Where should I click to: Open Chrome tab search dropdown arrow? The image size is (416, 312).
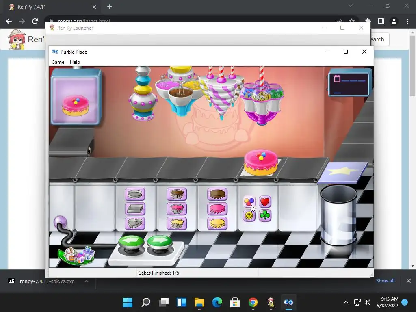coord(351,6)
